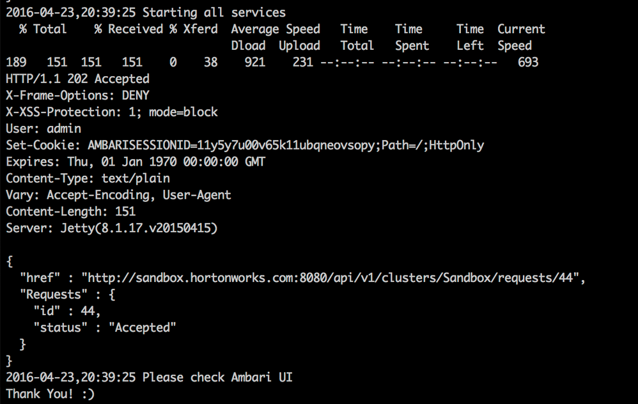Click the "Average Speed" column header
Viewport: 638px width, 404px height.
coord(276,29)
